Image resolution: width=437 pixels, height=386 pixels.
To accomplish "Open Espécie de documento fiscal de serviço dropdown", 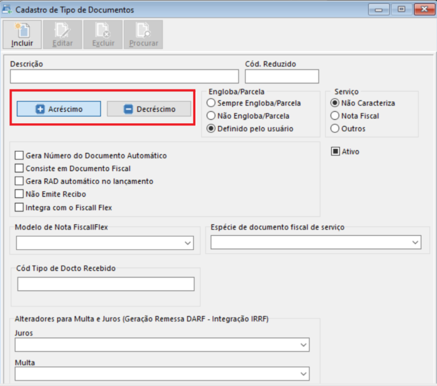I will point(316,243).
